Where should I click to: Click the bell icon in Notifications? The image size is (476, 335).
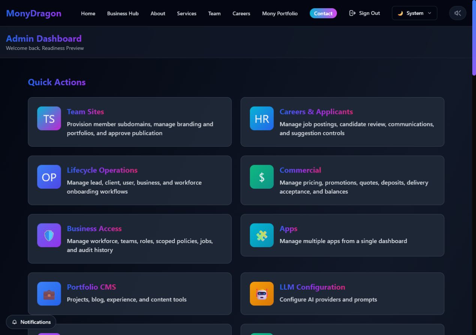pyautogui.click(x=15, y=322)
